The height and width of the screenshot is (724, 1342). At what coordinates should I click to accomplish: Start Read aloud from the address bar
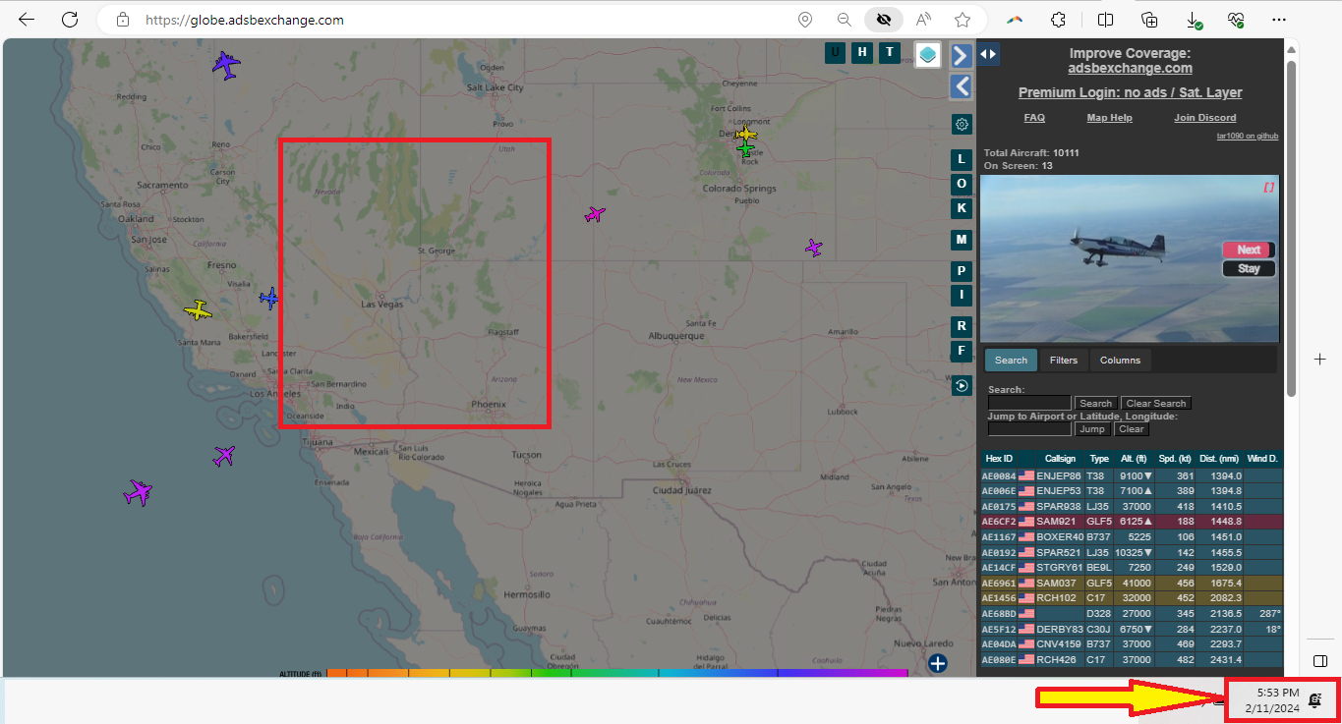tap(923, 20)
